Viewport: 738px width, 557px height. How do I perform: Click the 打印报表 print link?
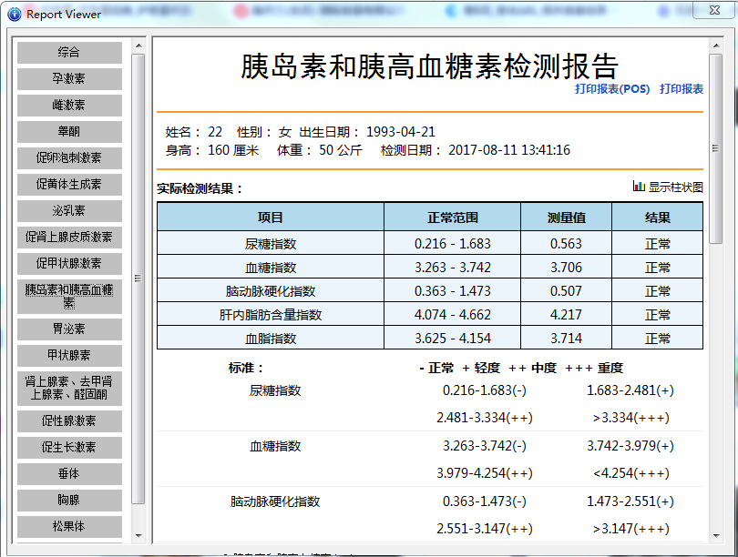point(681,89)
